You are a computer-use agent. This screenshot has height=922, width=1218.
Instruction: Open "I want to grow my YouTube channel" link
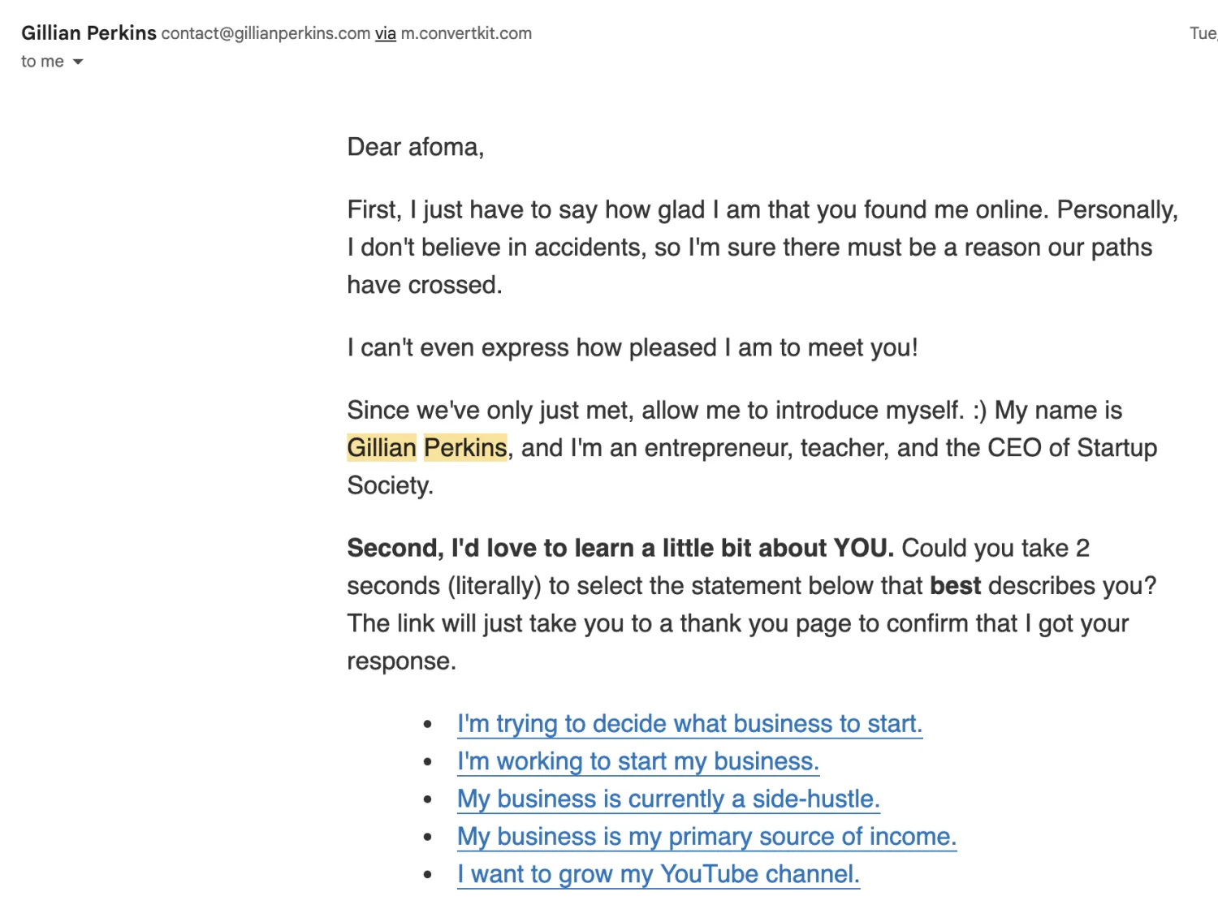[x=658, y=874]
